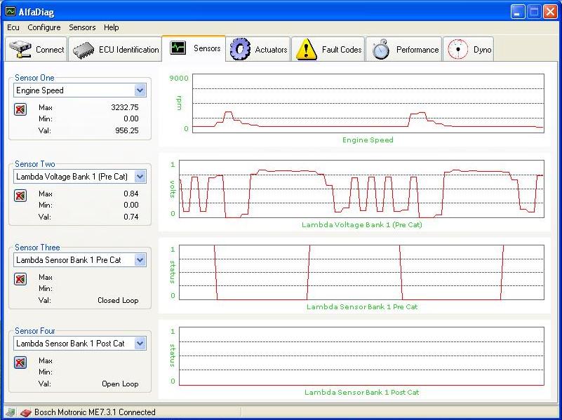
Task: Click the Actuators gear icon
Action: (241, 50)
